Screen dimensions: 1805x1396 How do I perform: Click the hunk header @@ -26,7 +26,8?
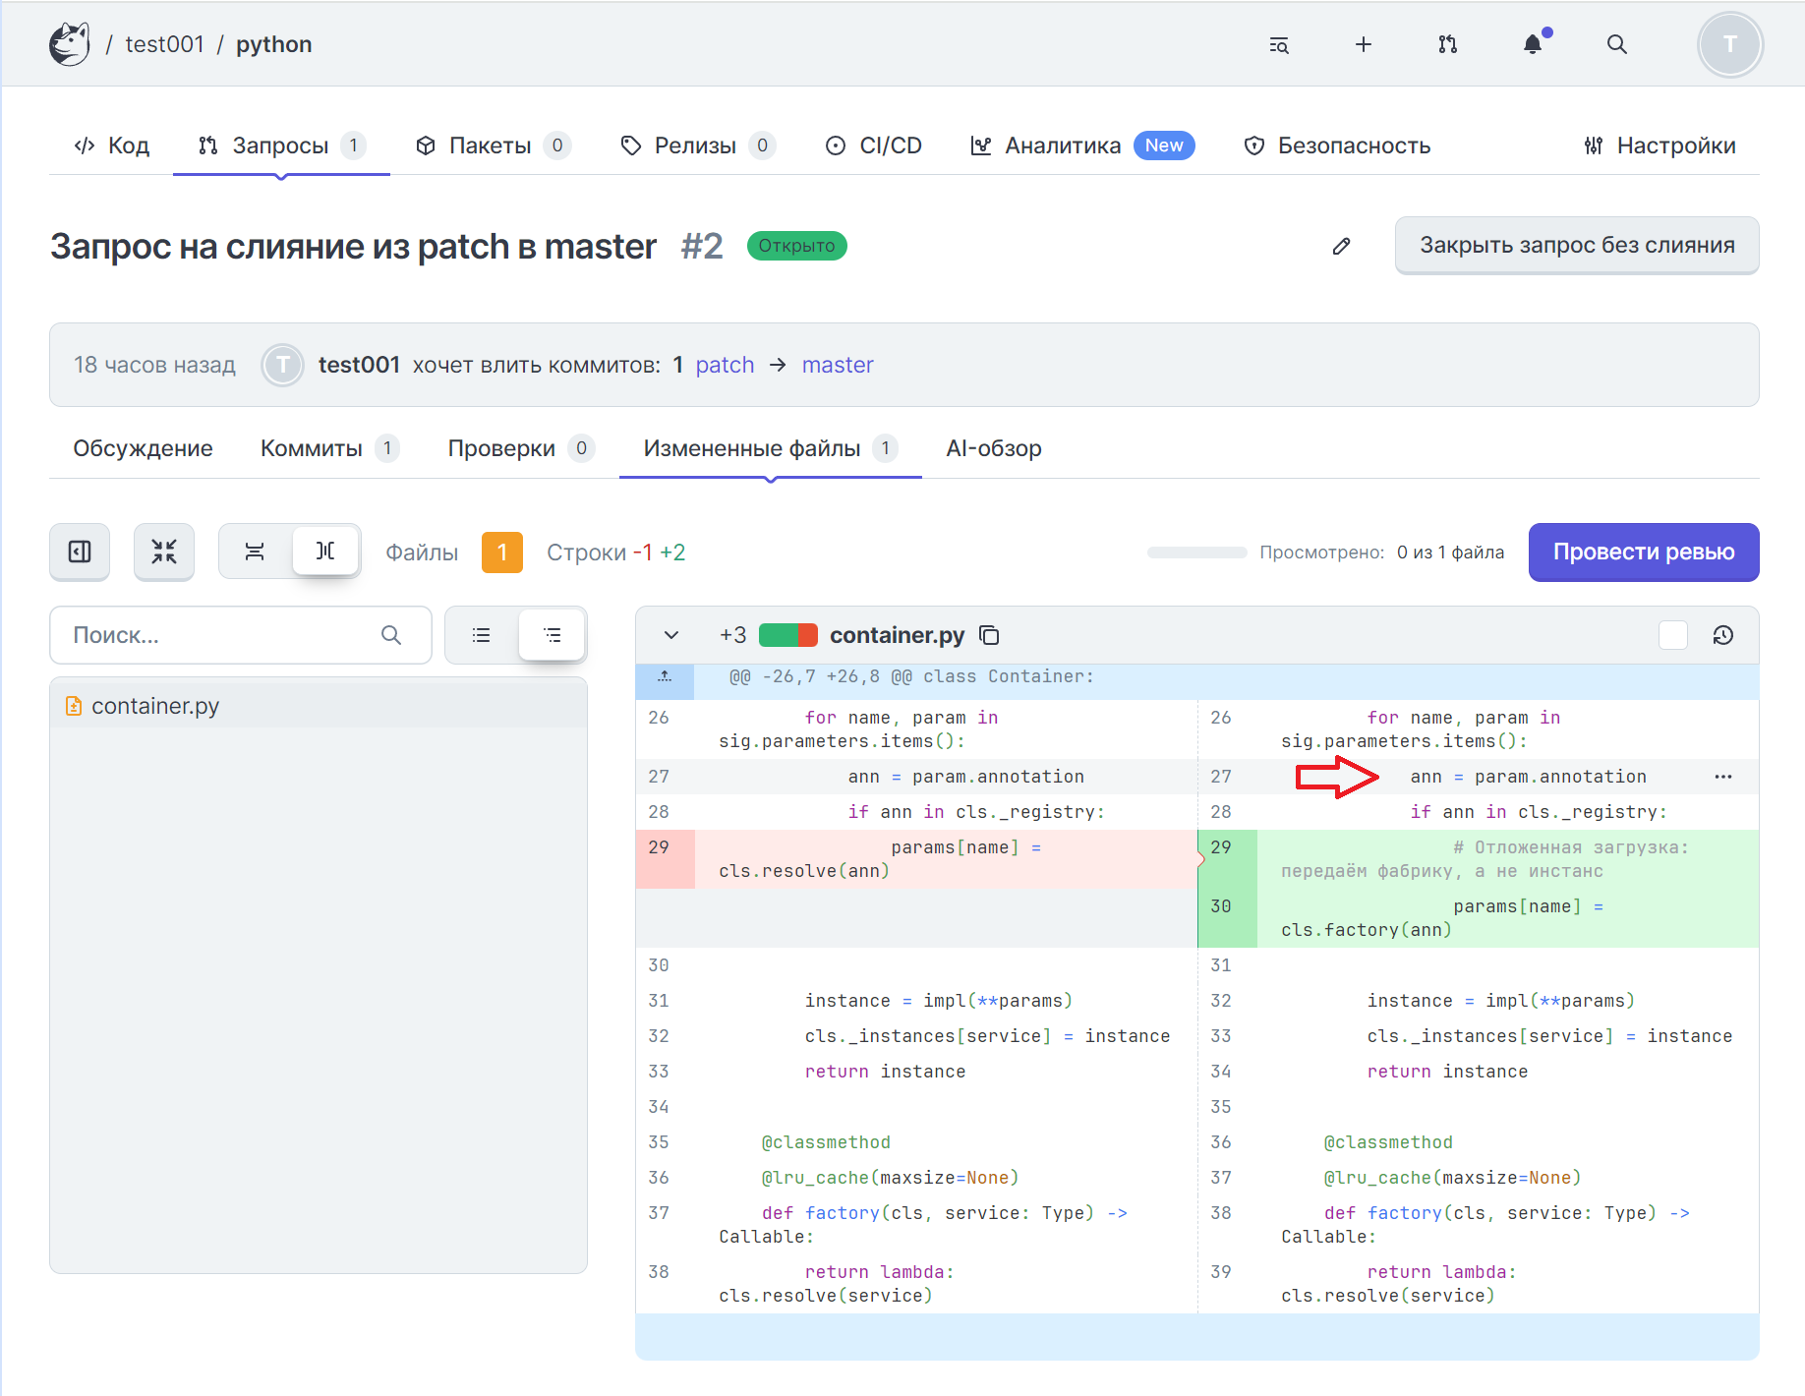click(911, 676)
